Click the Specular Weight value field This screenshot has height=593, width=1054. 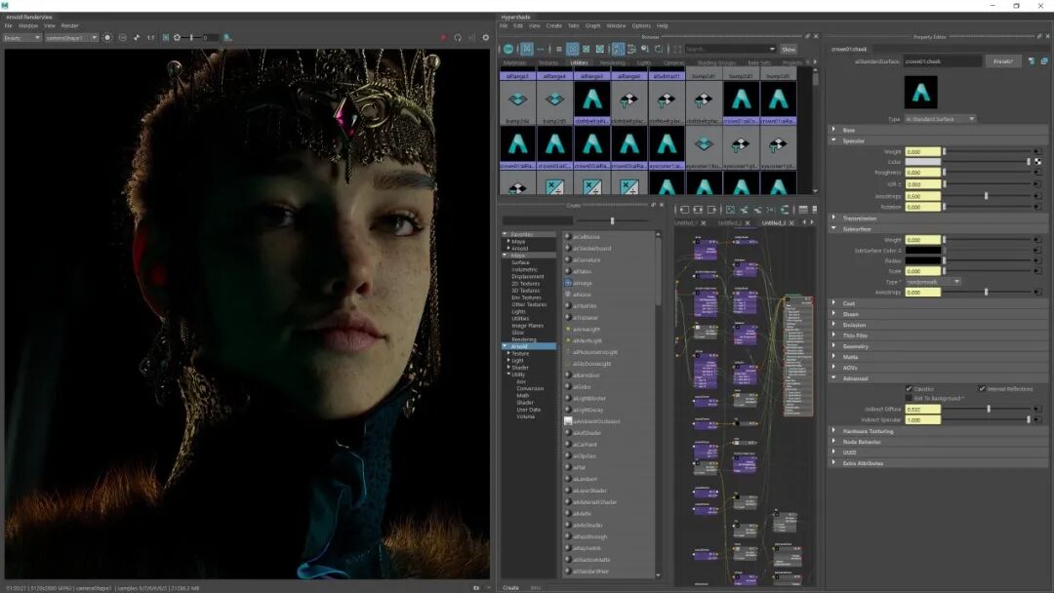923,152
